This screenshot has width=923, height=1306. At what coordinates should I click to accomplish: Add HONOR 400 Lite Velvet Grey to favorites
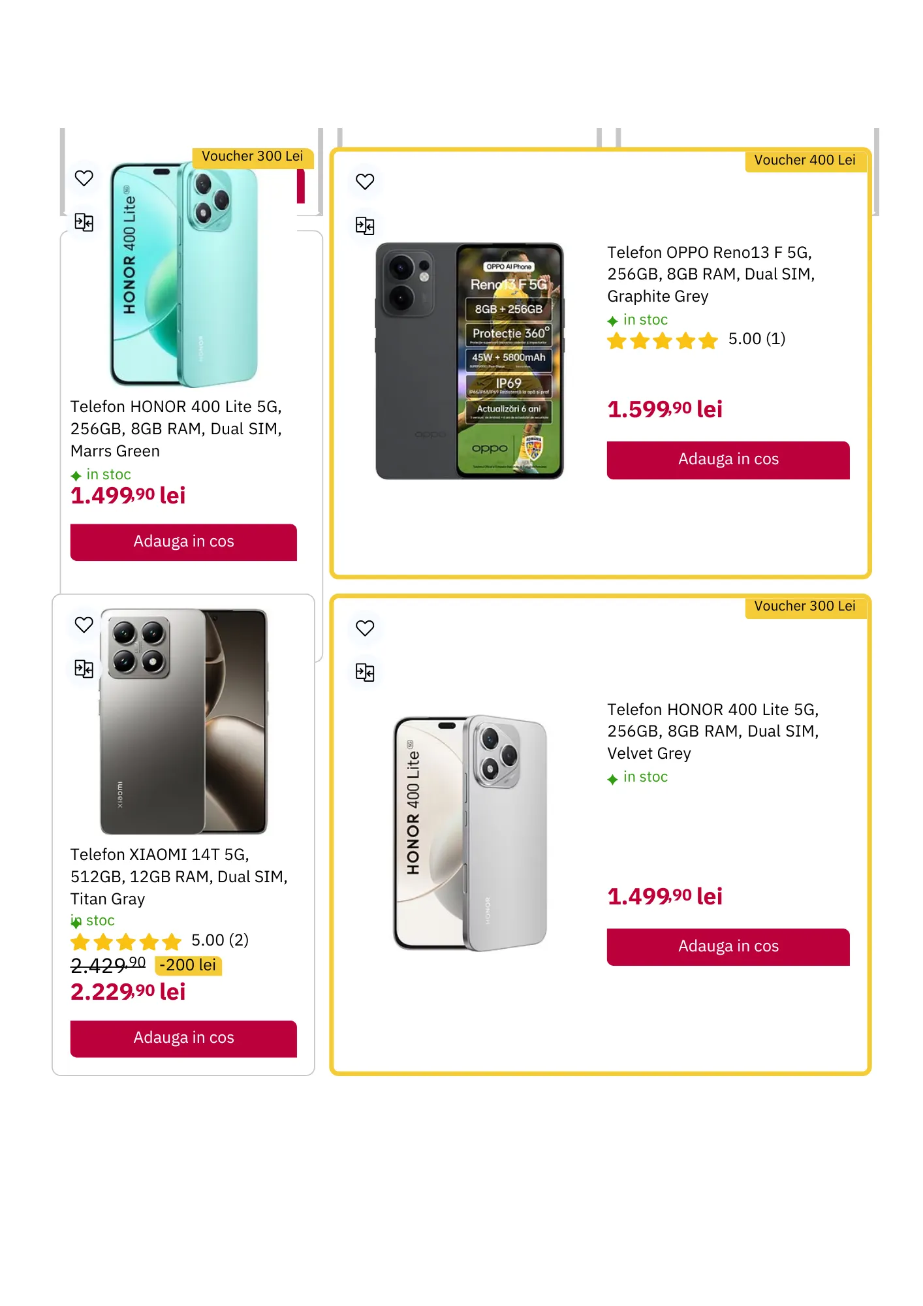(x=365, y=628)
